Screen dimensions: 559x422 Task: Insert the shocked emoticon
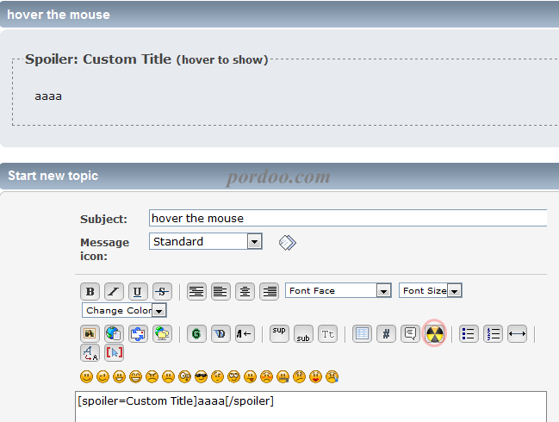184,376
